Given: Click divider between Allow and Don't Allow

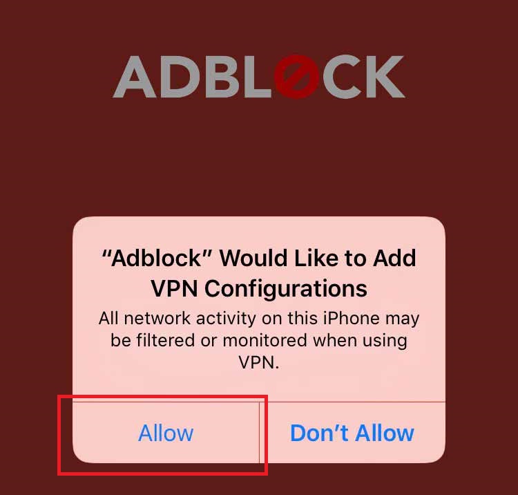Looking at the screenshot, I should pos(260,433).
